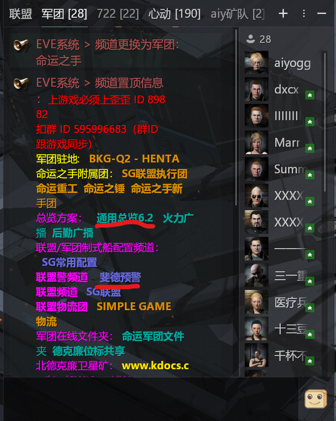This screenshot has width=336, height=421.
Task: Open new chat channel with plus icon
Action: (x=283, y=13)
